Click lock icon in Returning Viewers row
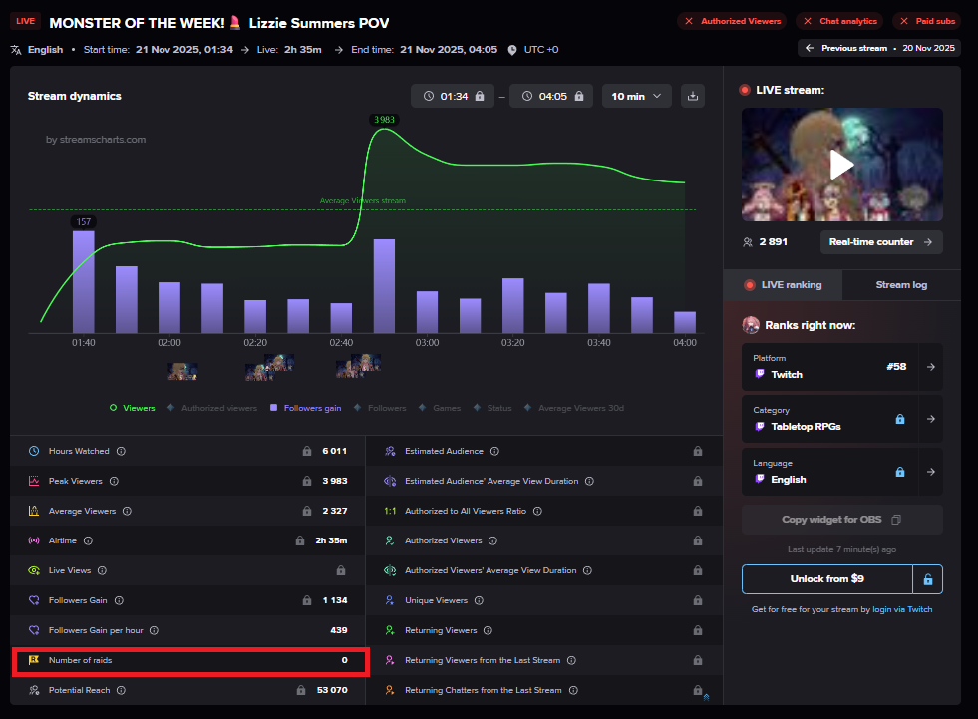Screen dimensions: 978x719 point(698,630)
